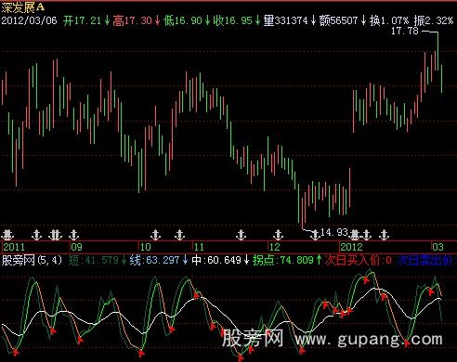Select the 10 month label on the time axis

(x=145, y=247)
